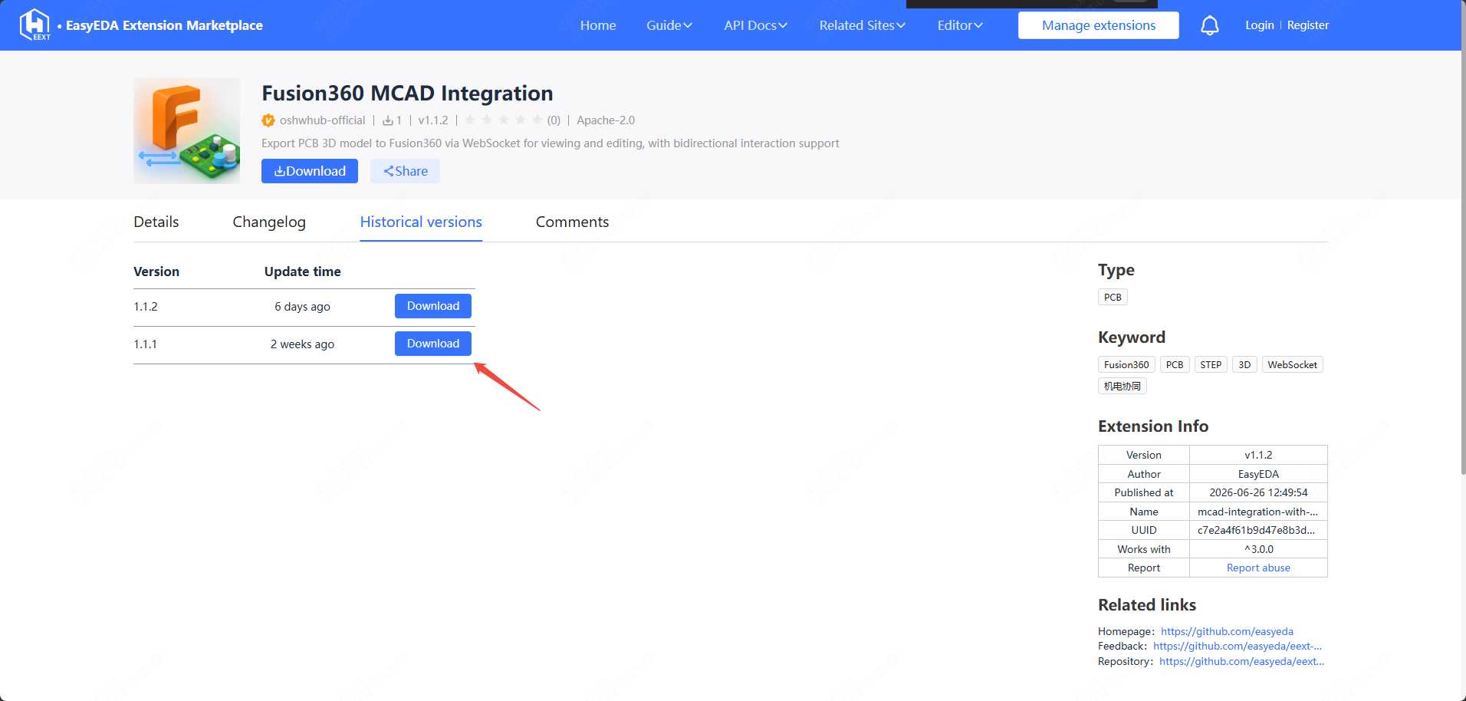Open the Manage extensions button
This screenshot has width=1466, height=701.
(1099, 25)
